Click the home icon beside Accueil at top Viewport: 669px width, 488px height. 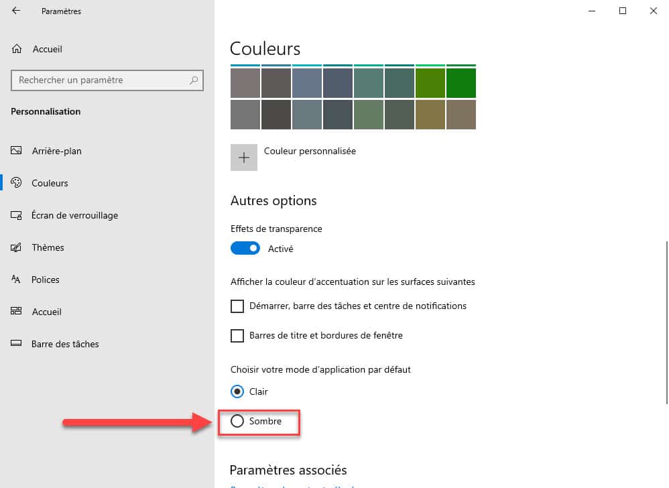click(16, 49)
